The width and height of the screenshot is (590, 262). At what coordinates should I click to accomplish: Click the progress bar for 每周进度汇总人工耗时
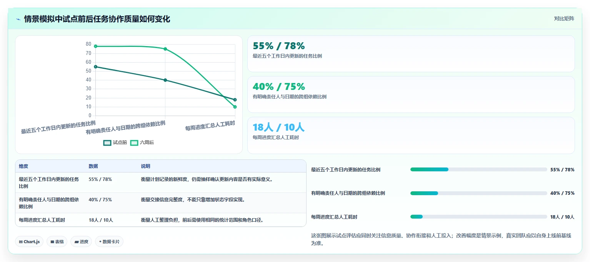(478, 217)
